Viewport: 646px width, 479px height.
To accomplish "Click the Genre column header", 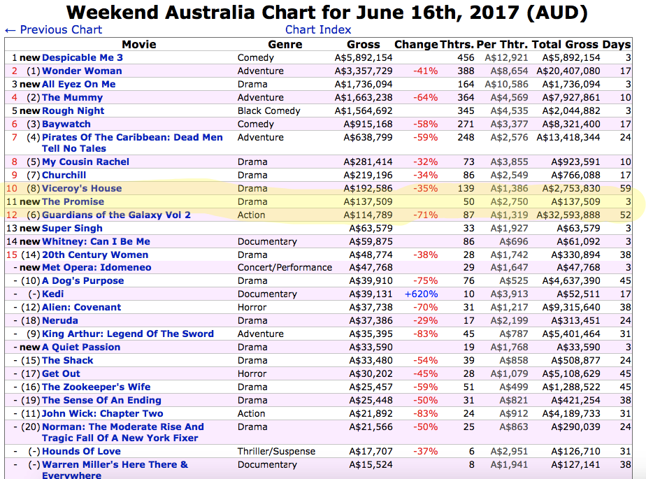I will pos(285,45).
